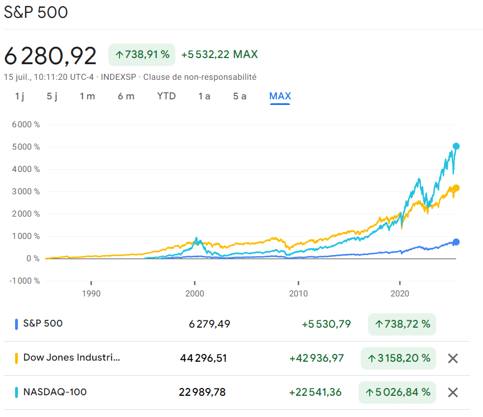
Task: Click the 2 000 % axis label
Action: pos(26,214)
